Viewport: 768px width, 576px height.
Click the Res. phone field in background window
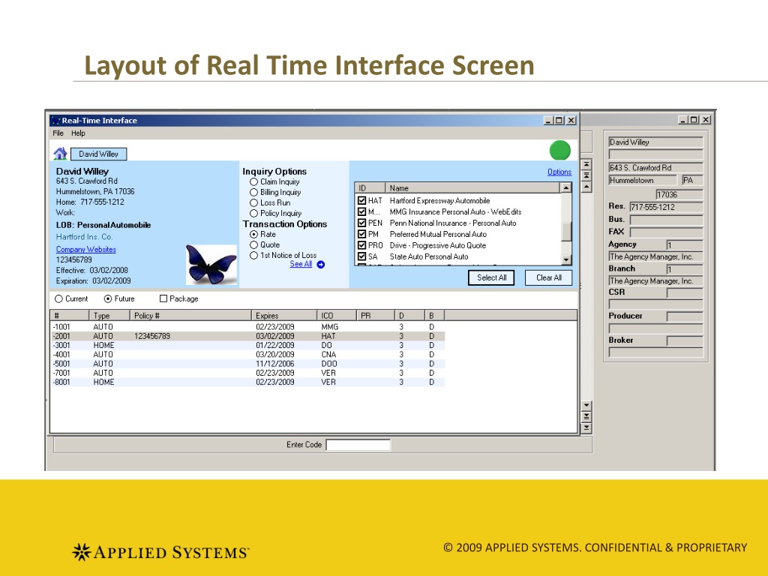pyautogui.click(x=667, y=207)
